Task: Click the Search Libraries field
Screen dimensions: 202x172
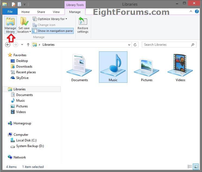Action: click(x=169, y=45)
